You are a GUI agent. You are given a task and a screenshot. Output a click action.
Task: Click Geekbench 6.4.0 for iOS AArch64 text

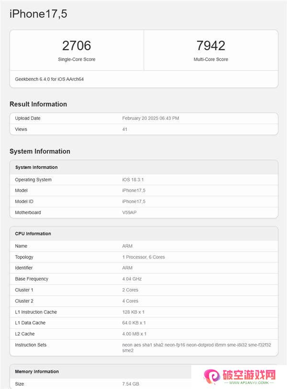[49, 79]
